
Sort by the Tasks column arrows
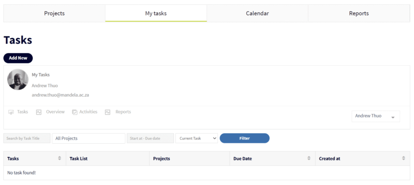(x=60, y=158)
